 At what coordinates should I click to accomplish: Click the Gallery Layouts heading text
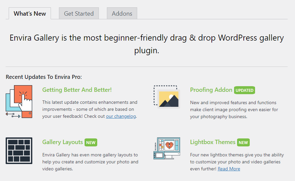pyautogui.click(x=63, y=142)
